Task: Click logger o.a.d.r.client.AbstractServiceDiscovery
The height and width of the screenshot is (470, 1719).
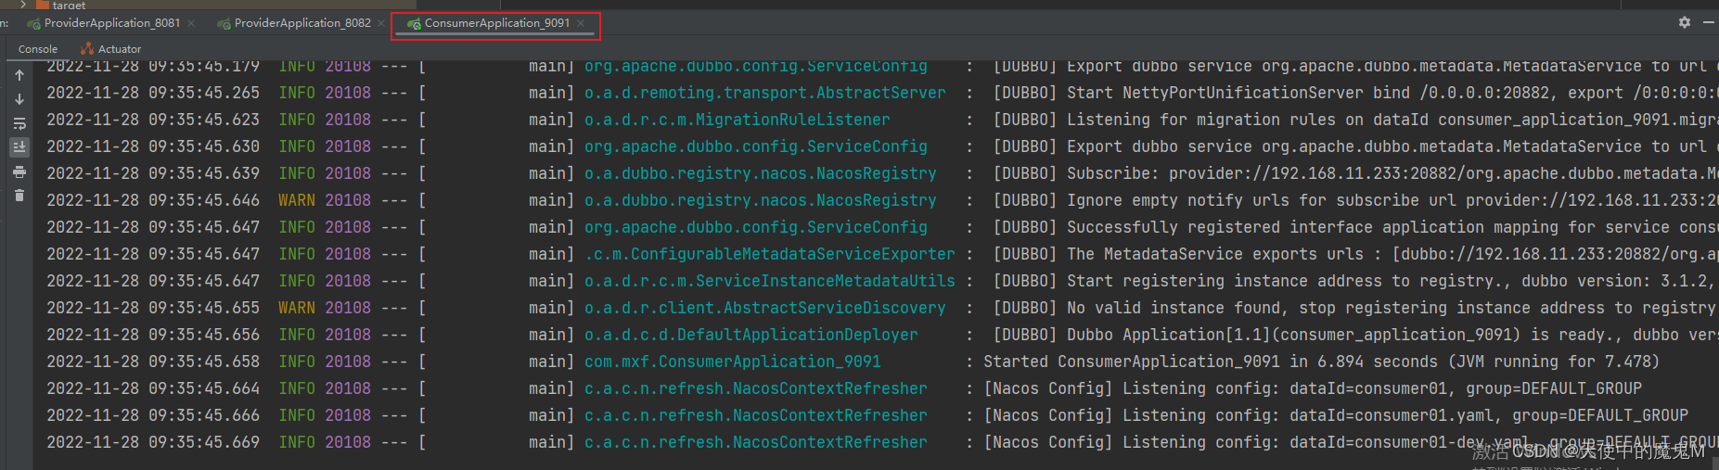Action: pyautogui.click(x=765, y=308)
